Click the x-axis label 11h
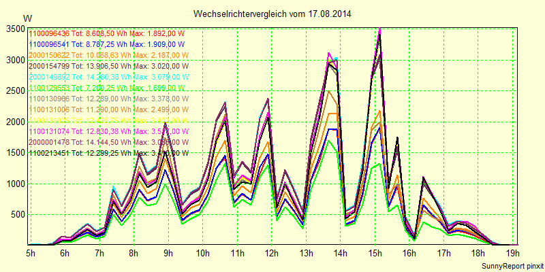The height and width of the screenshot is (272, 545). (237, 252)
